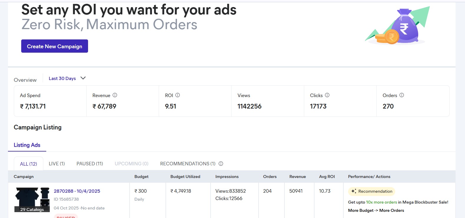This screenshot has width=465, height=218.
Task: Click the 10x more orders link
Action: point(381,202)
